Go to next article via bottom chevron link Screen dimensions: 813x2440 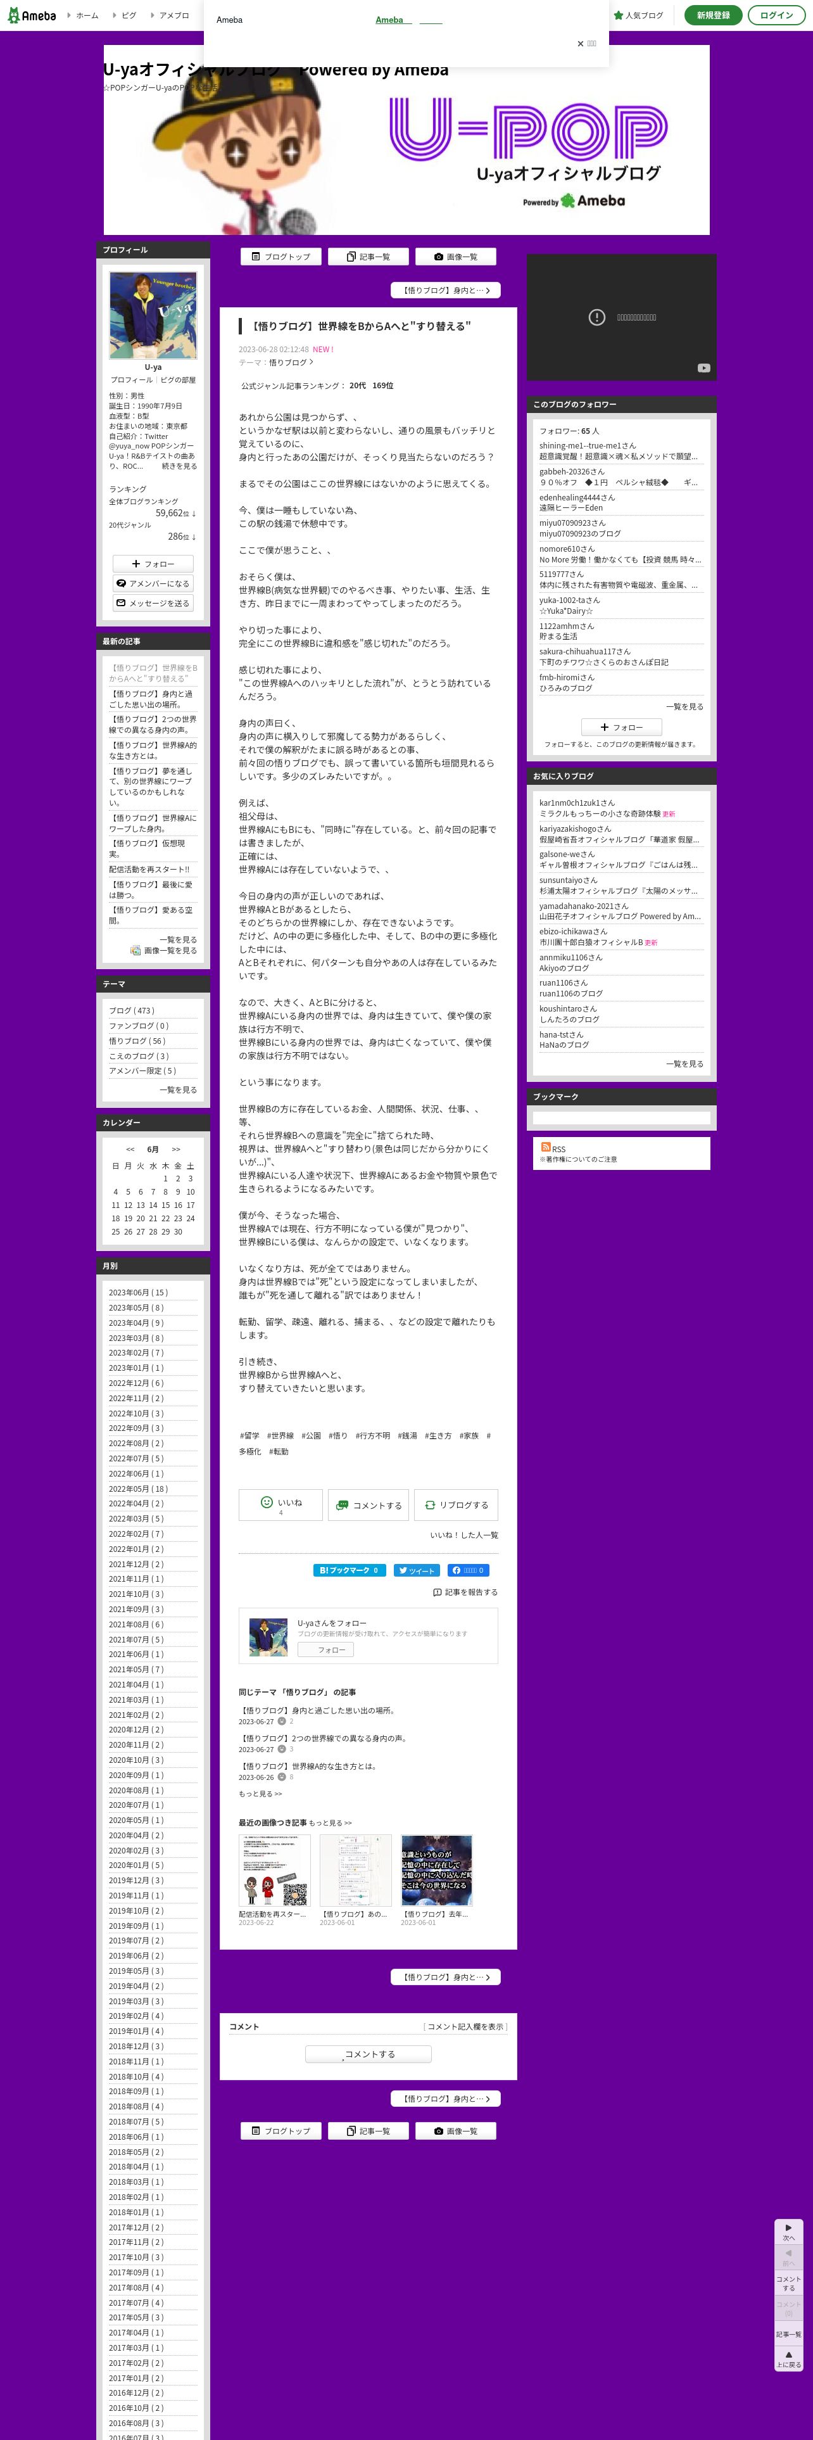click(446, 2098)
